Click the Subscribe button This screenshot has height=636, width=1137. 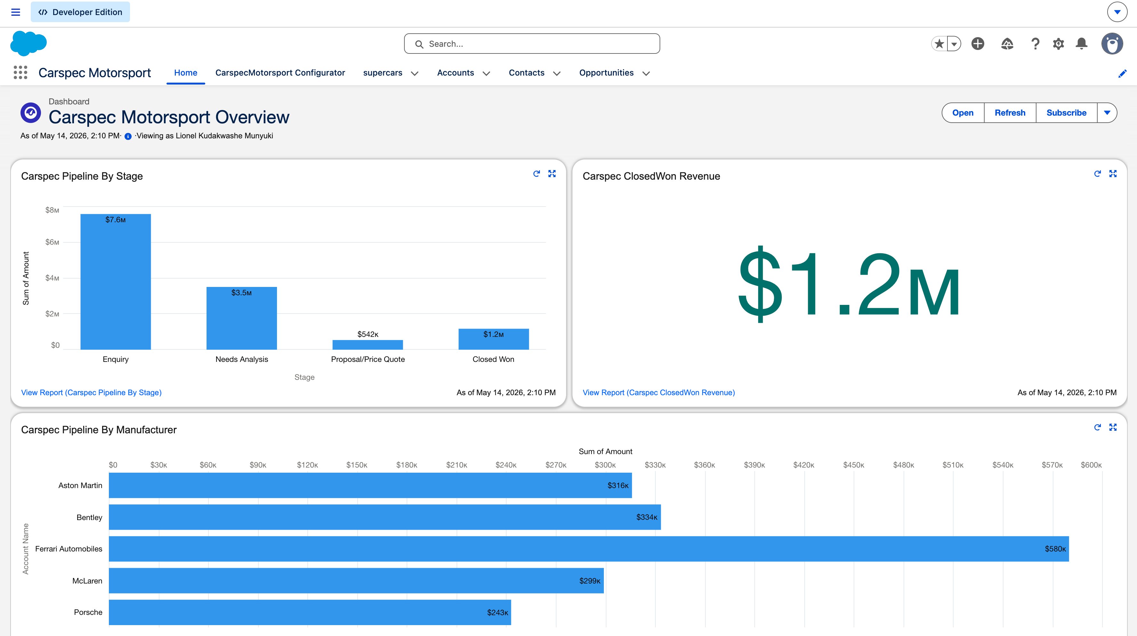[1066, 112]
